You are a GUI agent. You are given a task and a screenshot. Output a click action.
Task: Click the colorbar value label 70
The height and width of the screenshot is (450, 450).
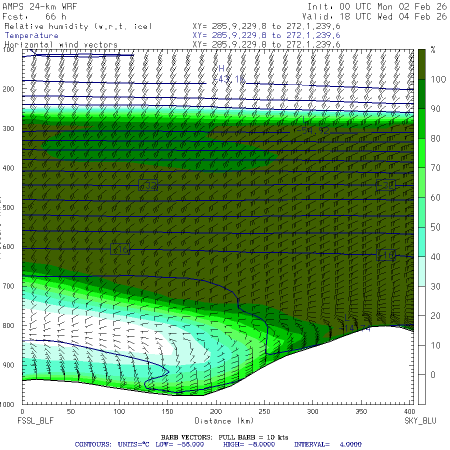coord(435,168)
